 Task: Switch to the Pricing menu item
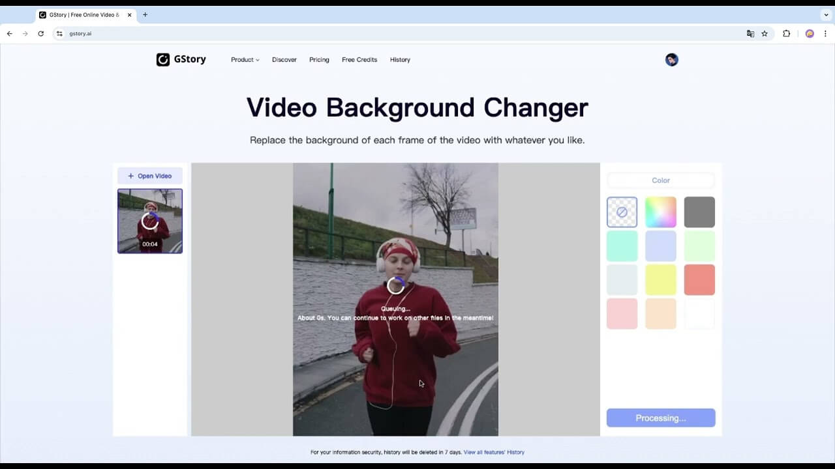point(319,59)
